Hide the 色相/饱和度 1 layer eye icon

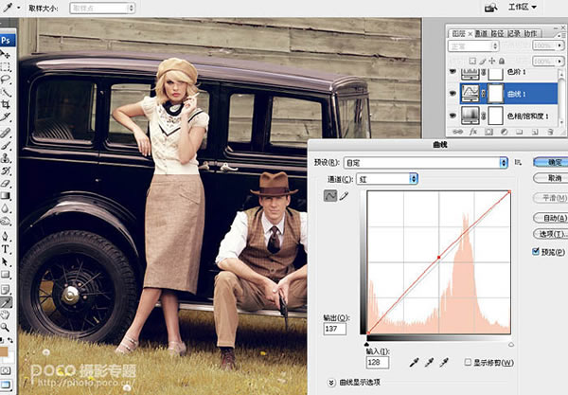click(x=453, y=116)
